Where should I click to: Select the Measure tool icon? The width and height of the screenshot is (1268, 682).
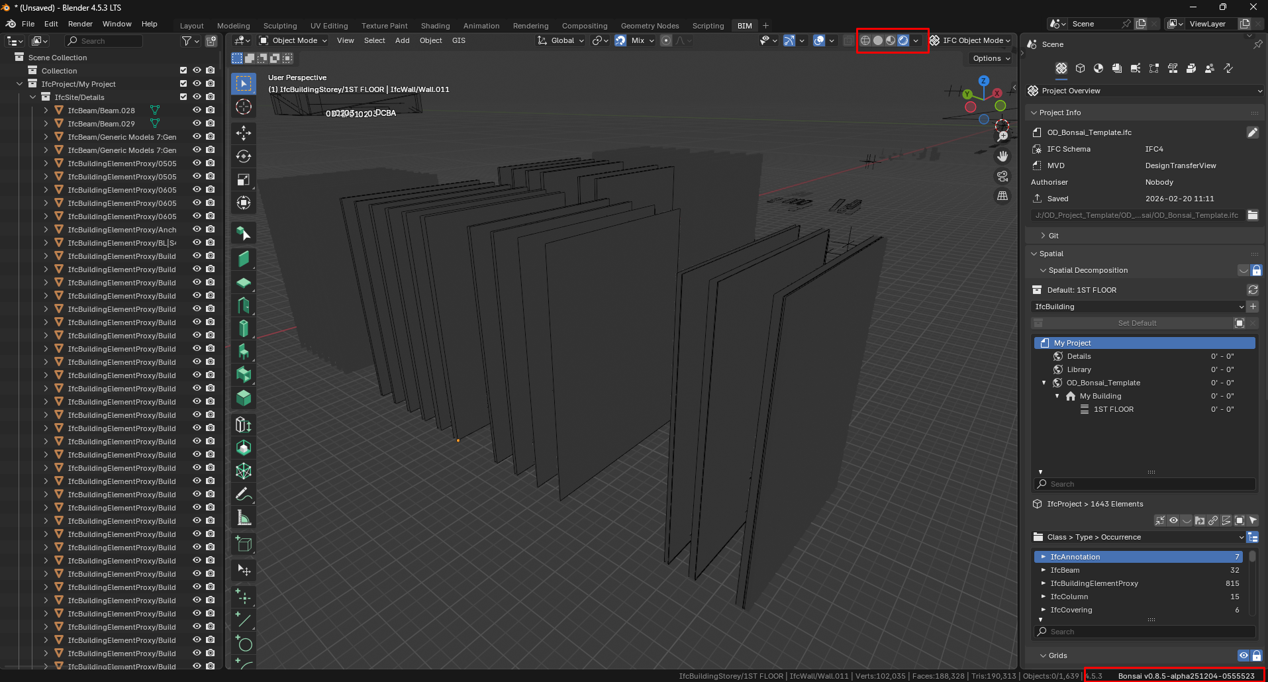(244, 518)
